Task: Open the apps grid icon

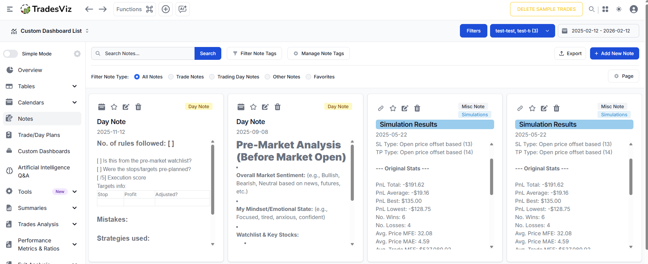Action: 605,9
